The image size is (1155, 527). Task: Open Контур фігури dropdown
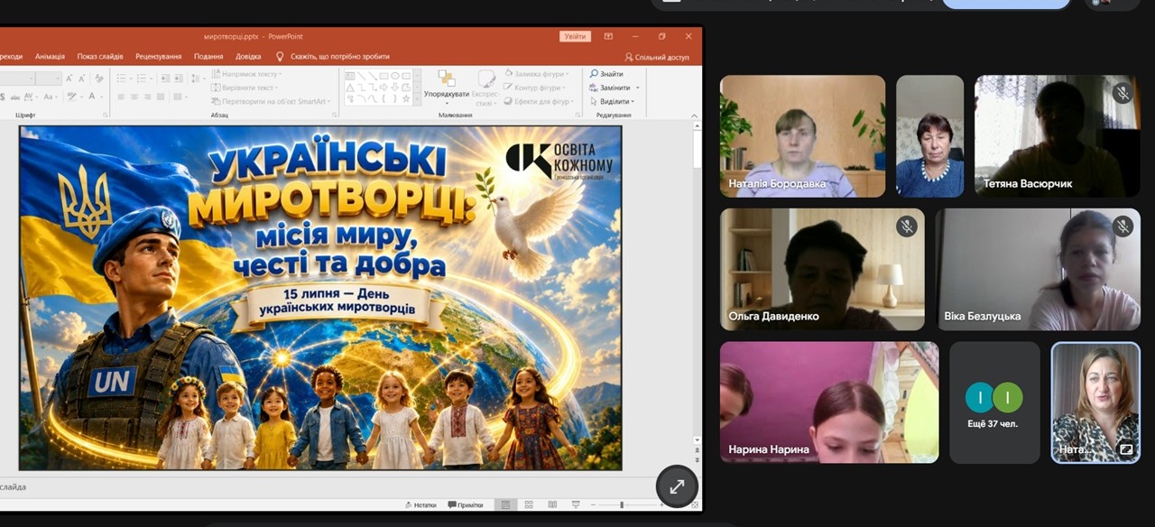(x=534, y=88)
